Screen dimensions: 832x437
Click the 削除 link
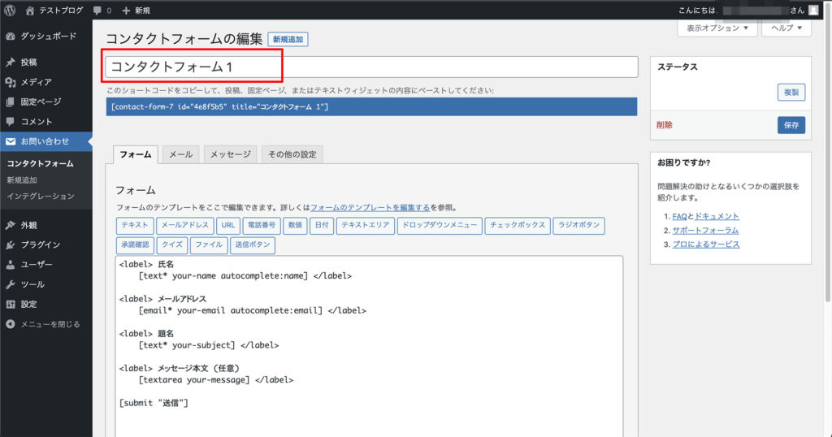coord(665,125)
